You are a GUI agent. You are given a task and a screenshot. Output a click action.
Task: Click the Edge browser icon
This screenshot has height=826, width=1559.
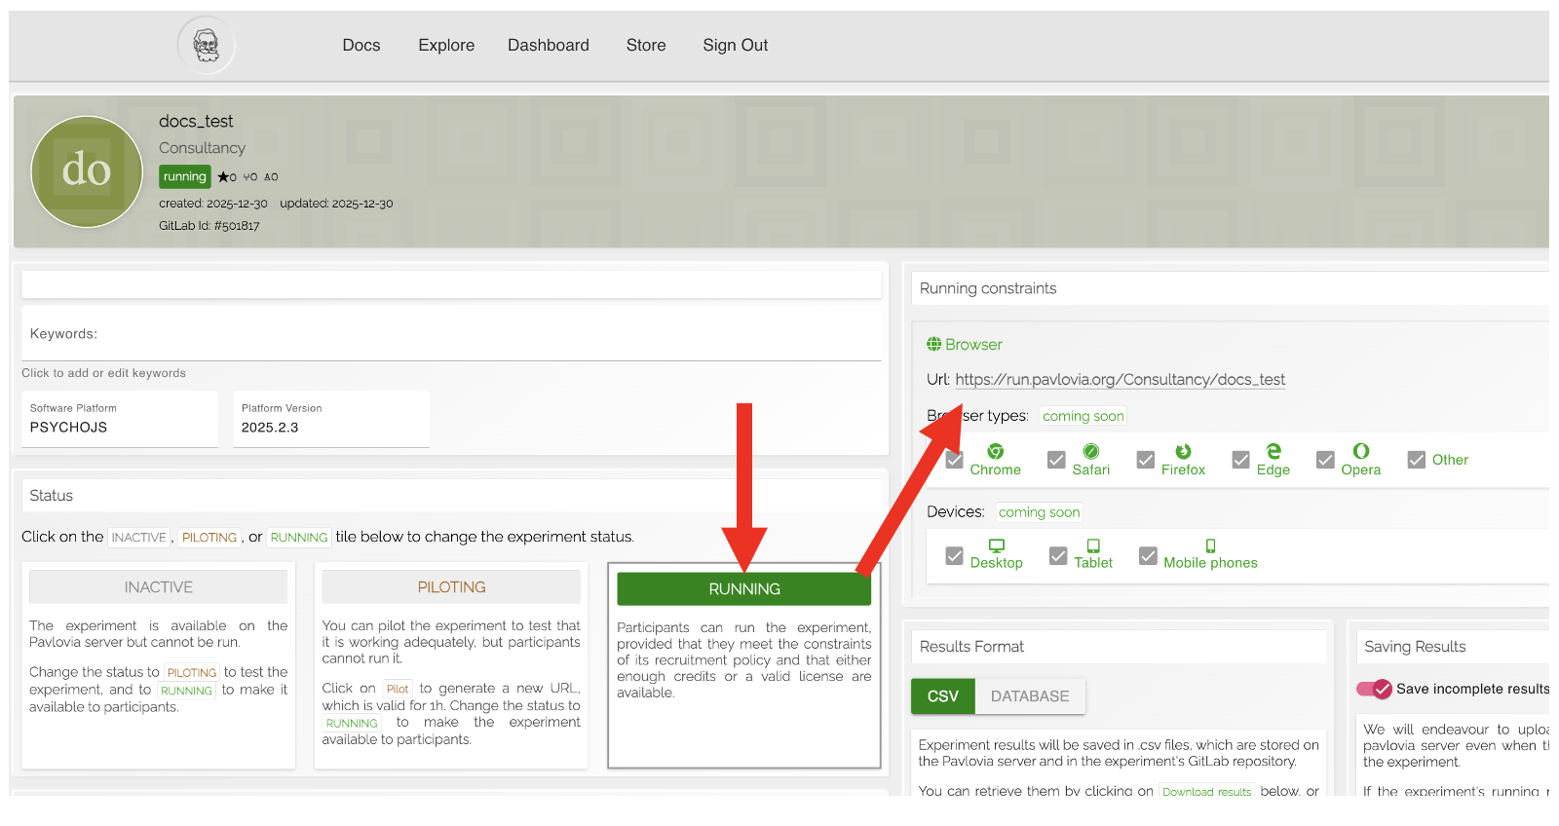(x=1273, y=451)
